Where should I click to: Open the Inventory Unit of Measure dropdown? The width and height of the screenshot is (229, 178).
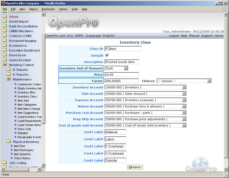pyautogui.click(x=126, y=68)
